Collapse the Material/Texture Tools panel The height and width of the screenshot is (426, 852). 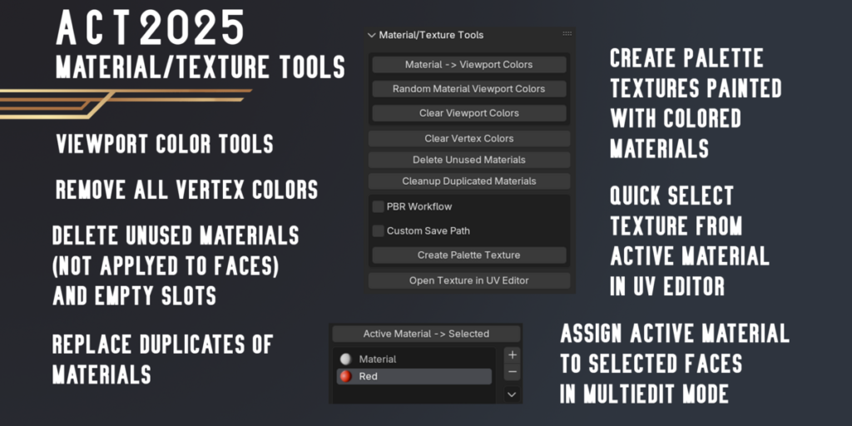pyautogui.click(x=371, y=35)
